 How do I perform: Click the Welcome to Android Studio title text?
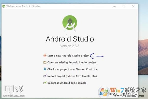[23, 6]
